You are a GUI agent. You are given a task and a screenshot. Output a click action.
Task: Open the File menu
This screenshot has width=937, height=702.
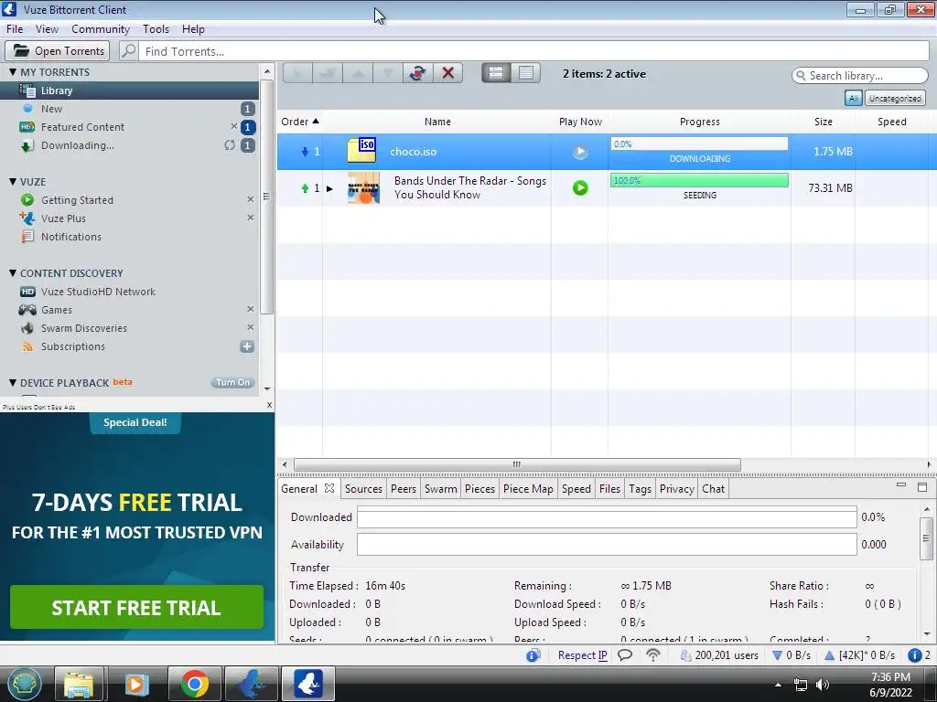tap(15, 29)
